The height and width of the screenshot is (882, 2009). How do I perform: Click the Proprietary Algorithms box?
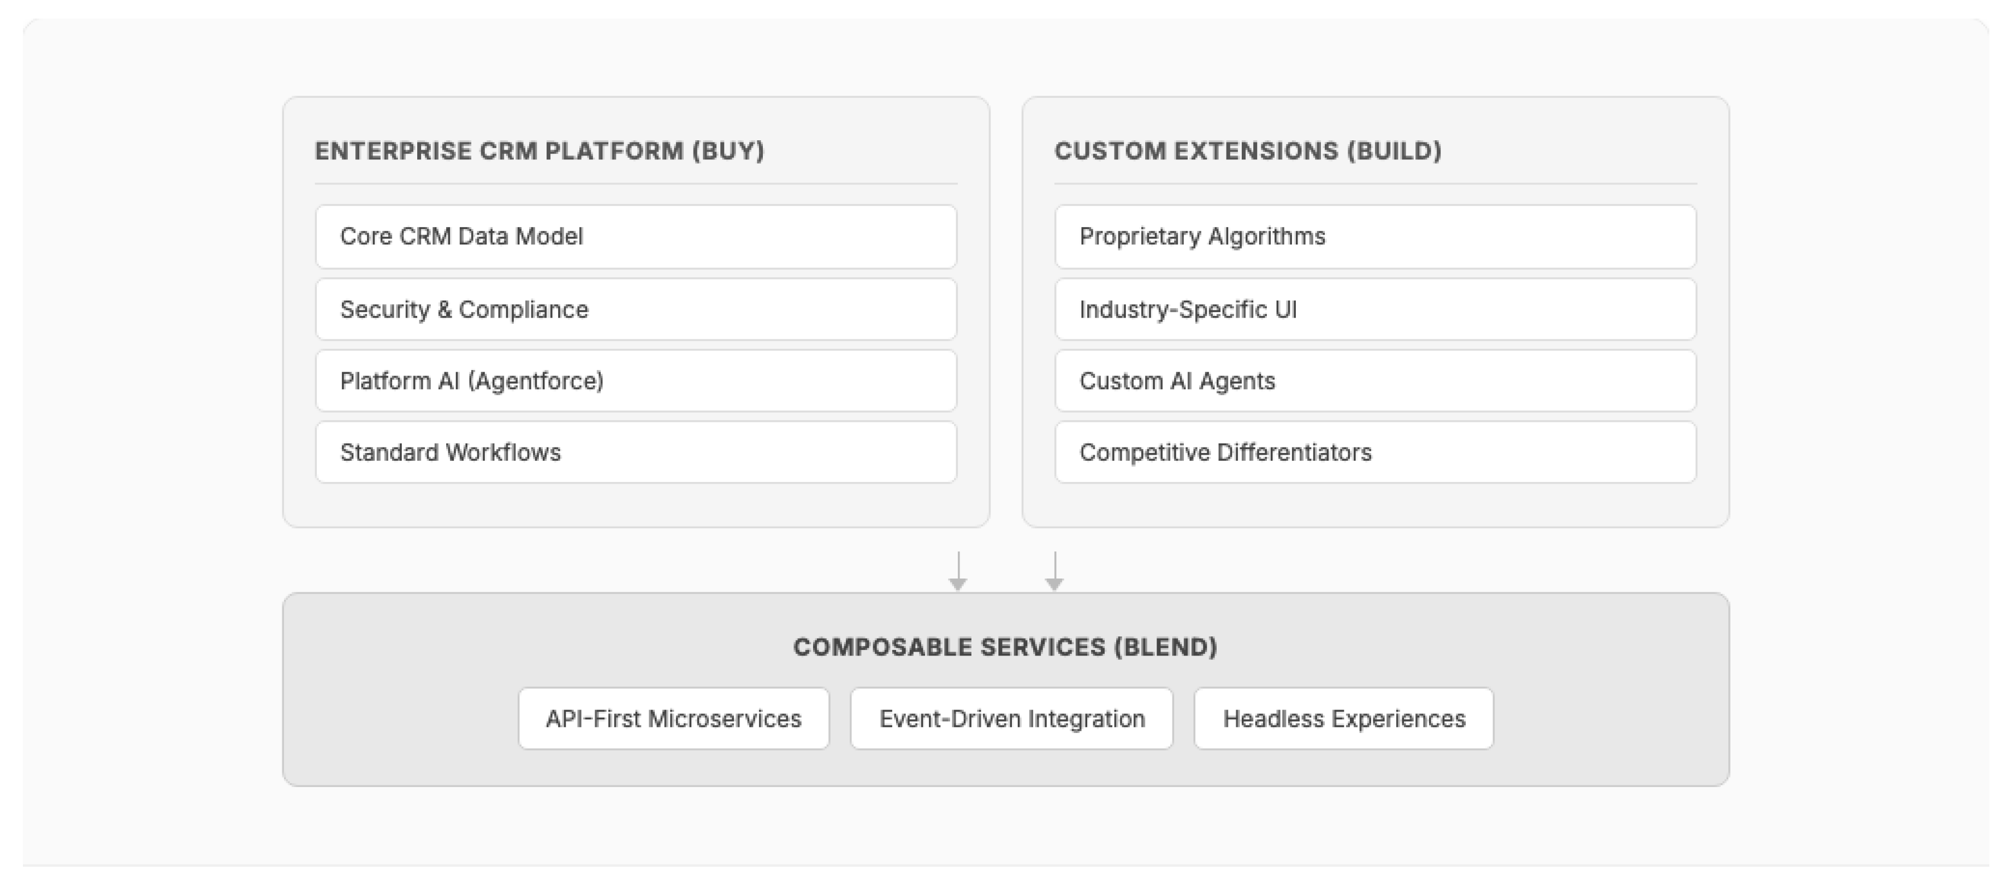point(1375,236)
